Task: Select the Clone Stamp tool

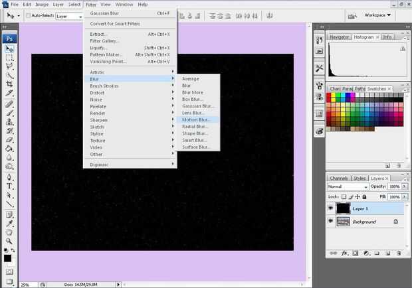Action: click(9, 121)
